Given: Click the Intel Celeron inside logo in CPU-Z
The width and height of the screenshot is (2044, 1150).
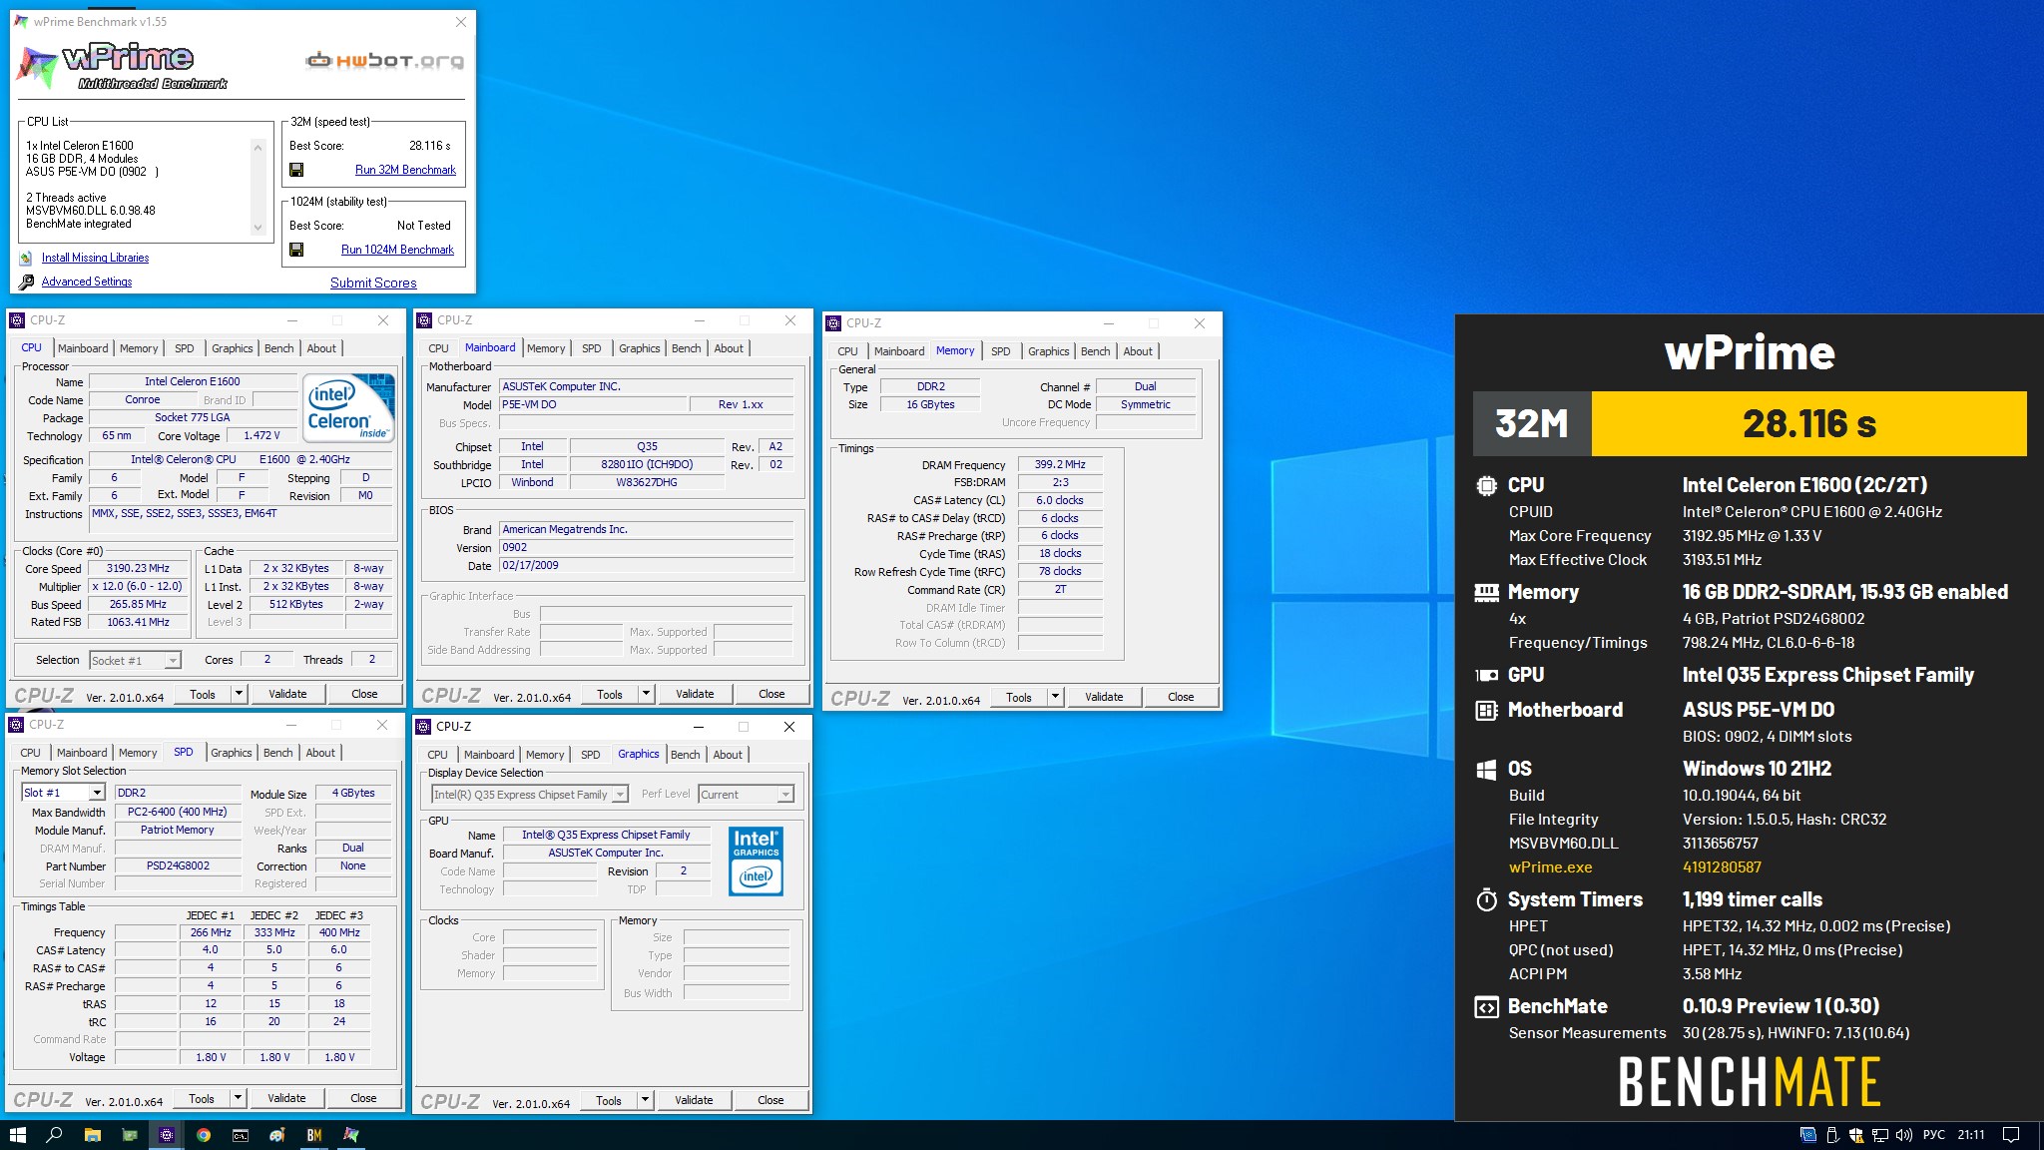Looking at the screenshot, I should [348, 407].
